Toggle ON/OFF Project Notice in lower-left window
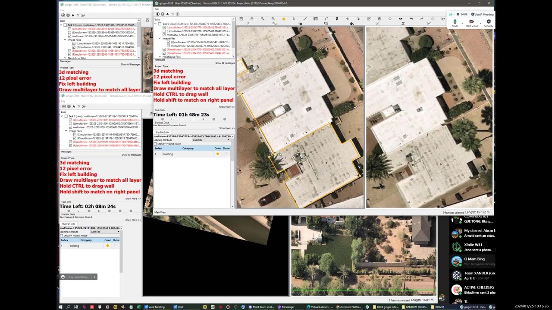Viewport: 552px width, 310px height. coord(62,236)
